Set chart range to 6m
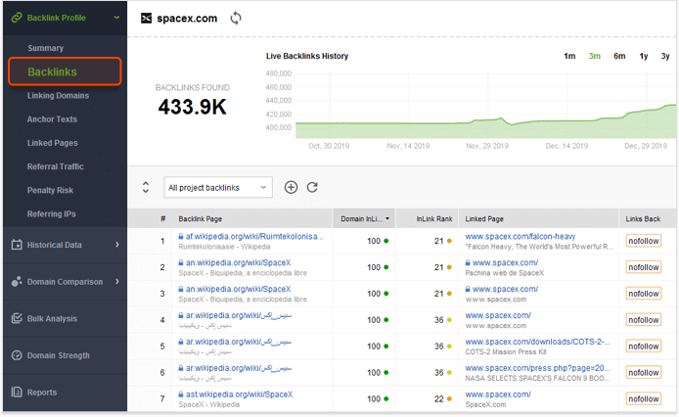 tap(619, 56)
